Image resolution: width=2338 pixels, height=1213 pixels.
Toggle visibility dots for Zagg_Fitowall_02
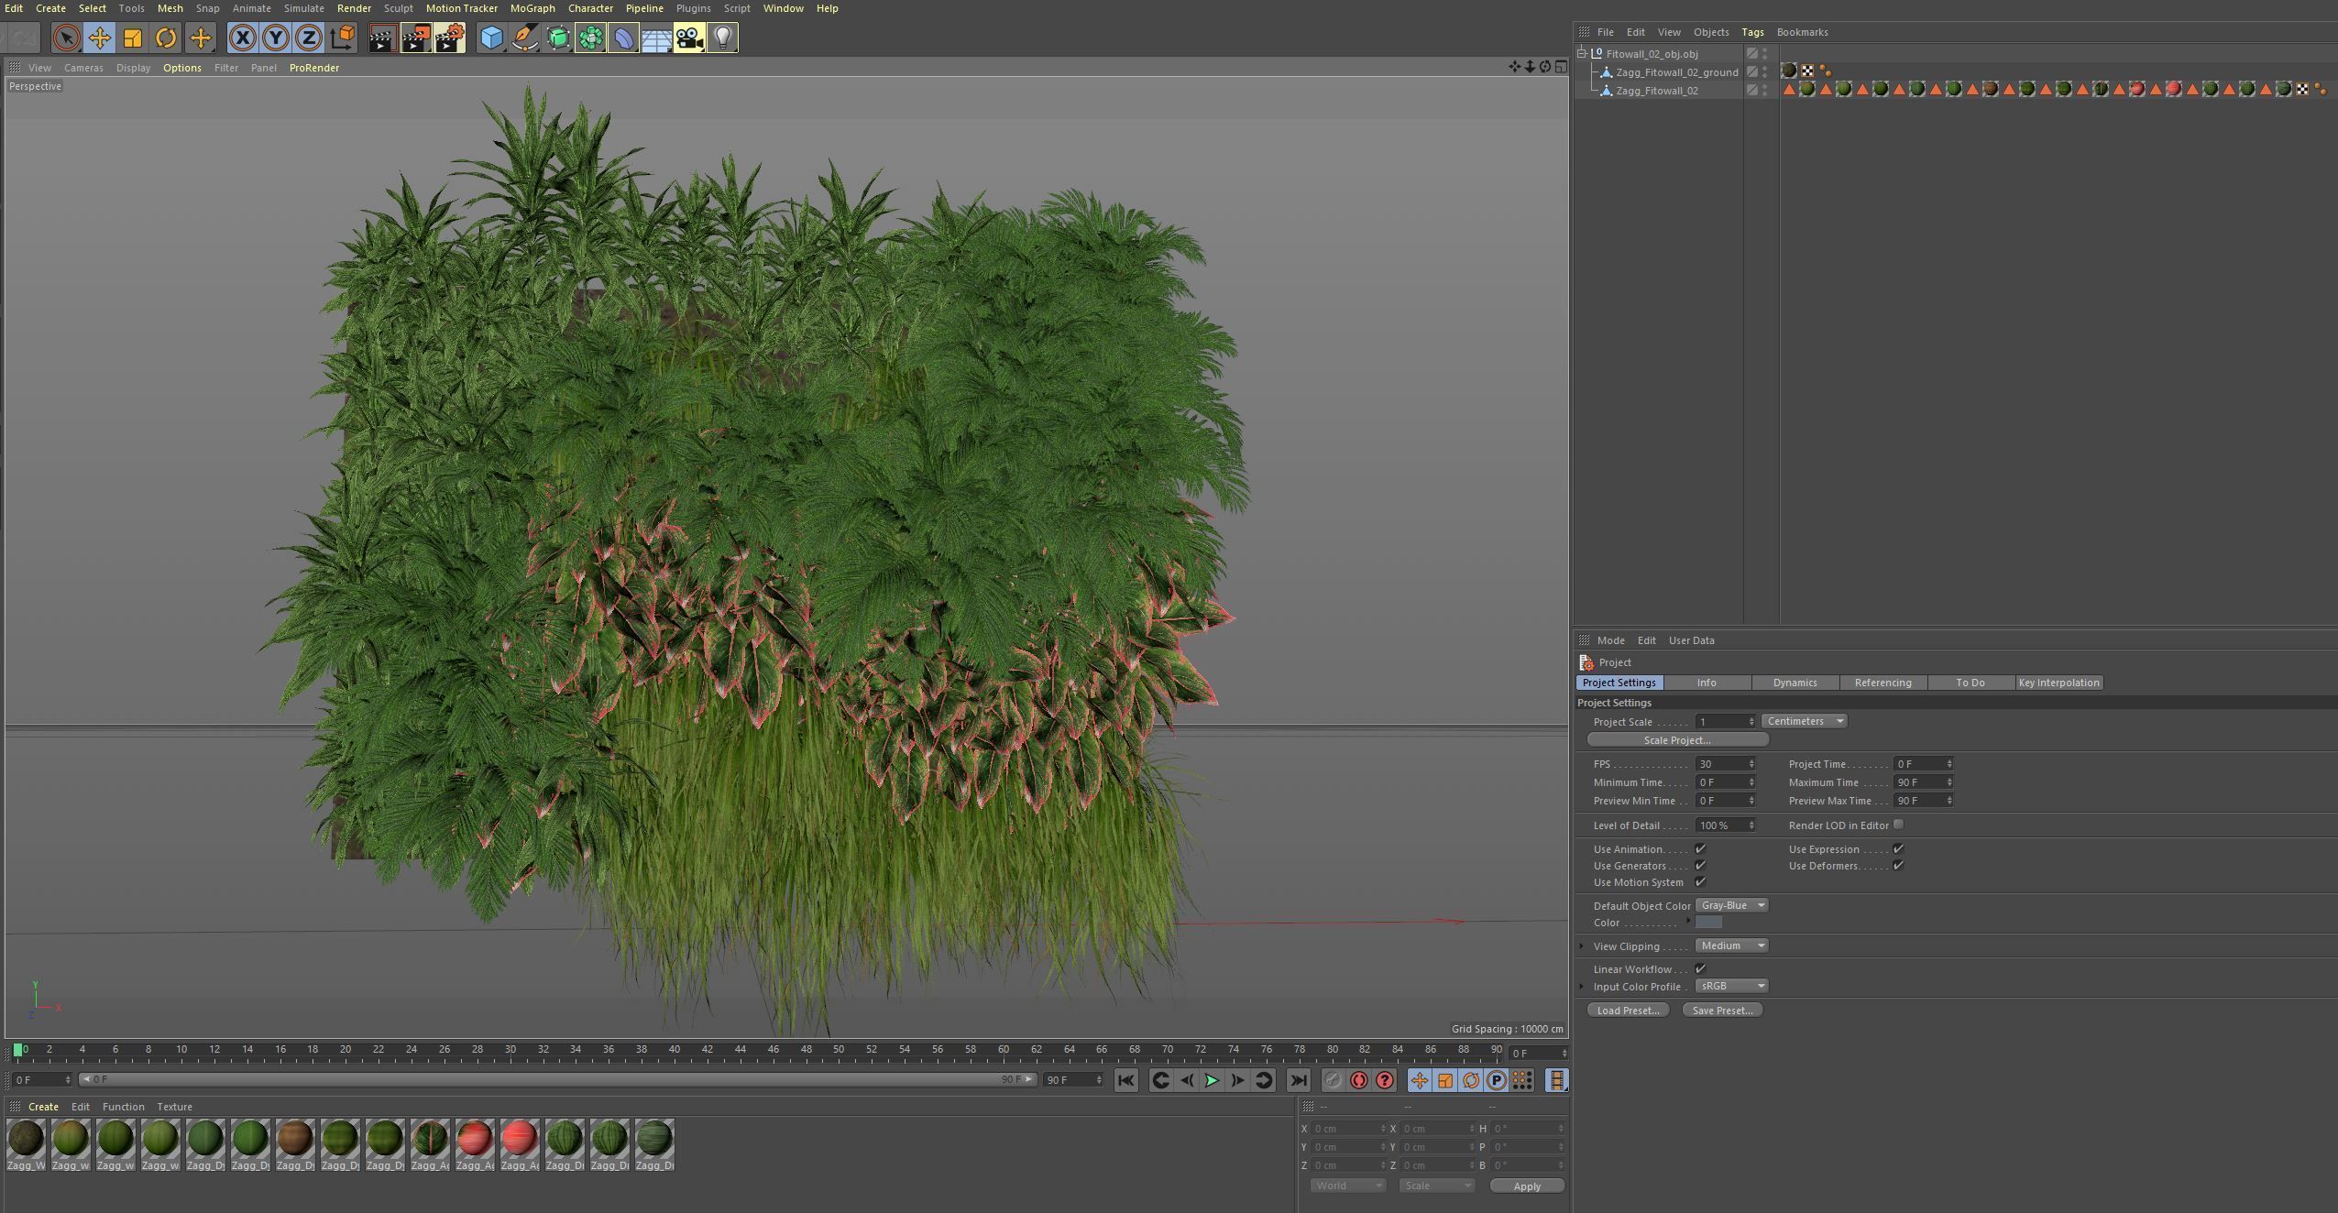coord(1765,90)
